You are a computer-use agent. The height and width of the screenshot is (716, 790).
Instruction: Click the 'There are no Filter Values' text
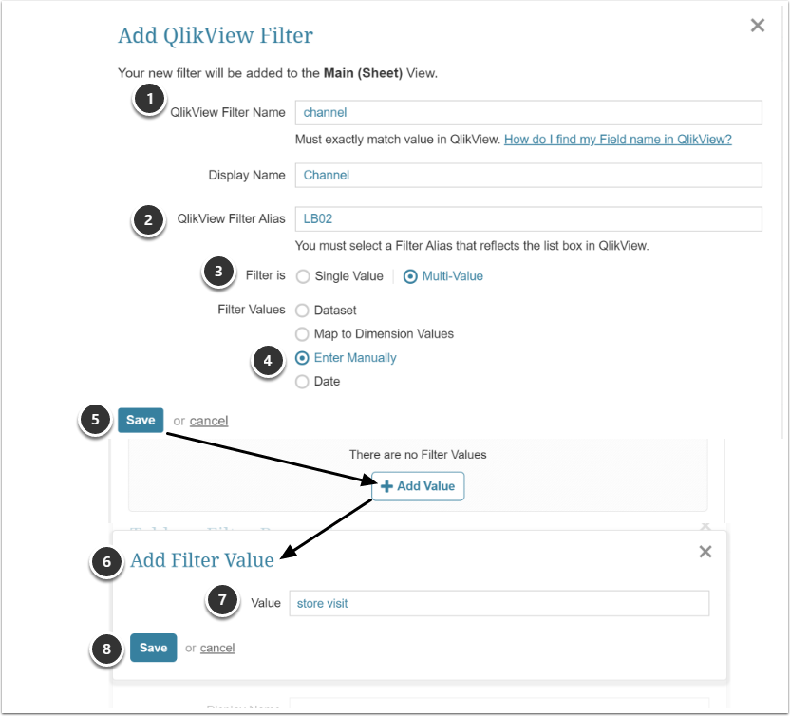[418, 455]
